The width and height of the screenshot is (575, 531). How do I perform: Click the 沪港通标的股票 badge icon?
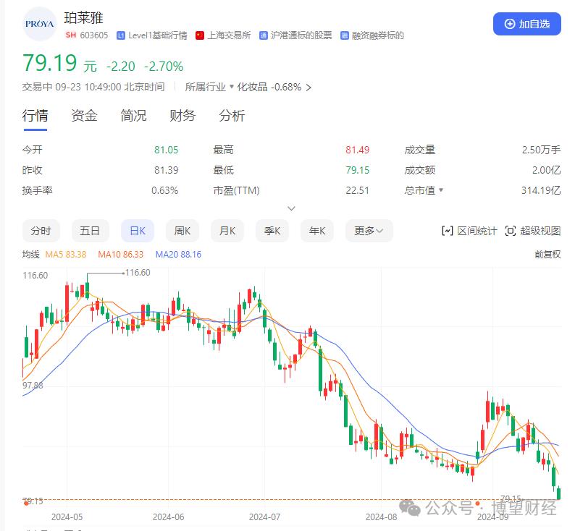264,35
